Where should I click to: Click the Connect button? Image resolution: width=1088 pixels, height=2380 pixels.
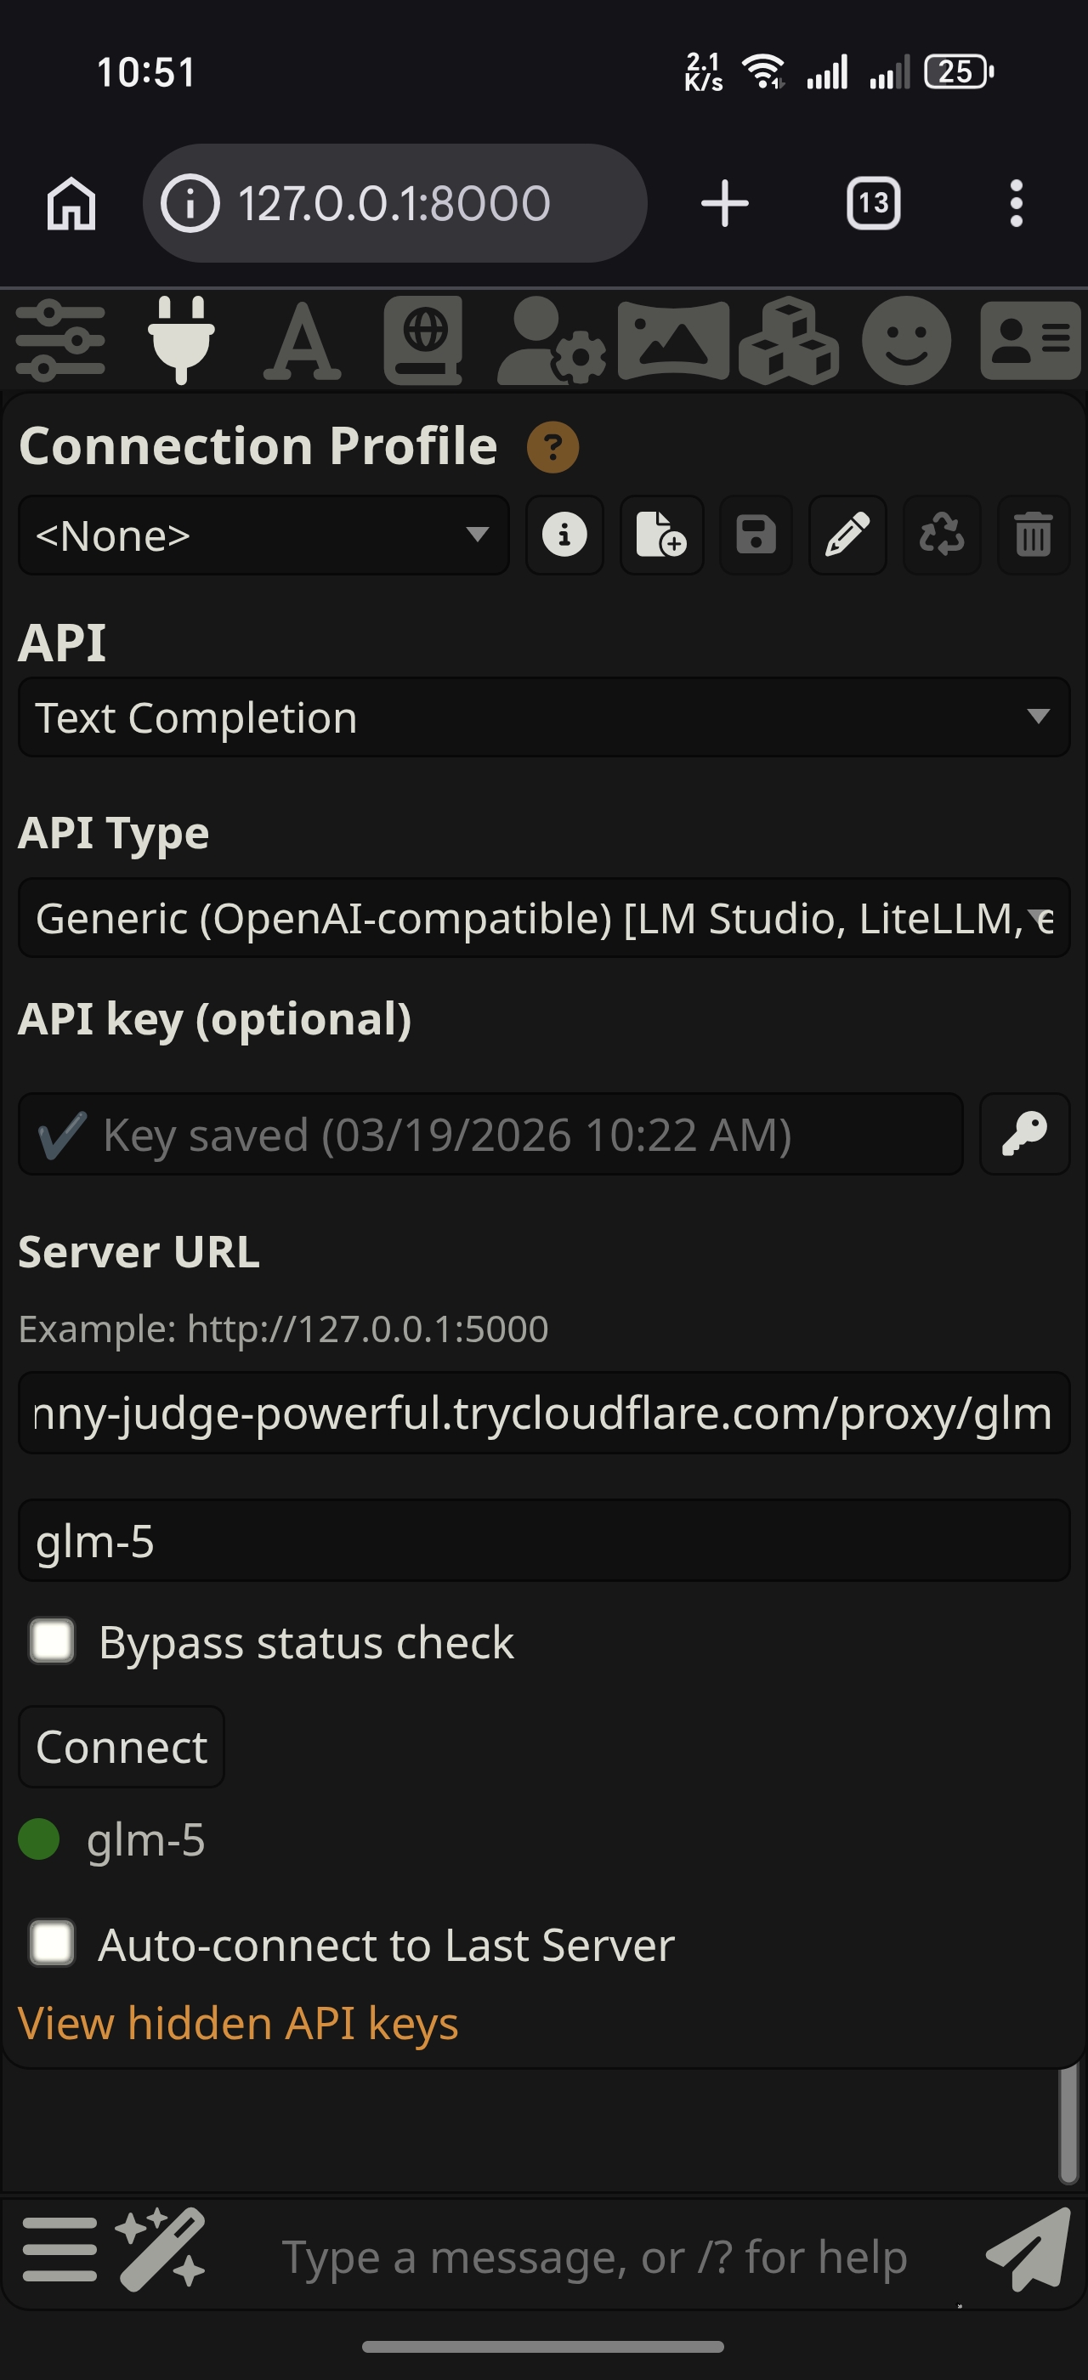(x=121, y=1746)
